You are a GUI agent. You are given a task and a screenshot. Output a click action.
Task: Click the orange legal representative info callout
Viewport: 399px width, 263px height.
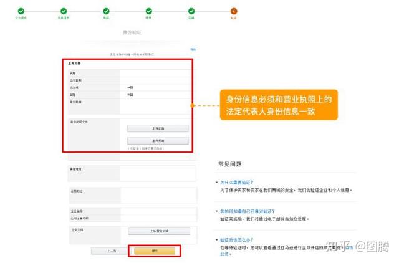click(x=279, y=105)
